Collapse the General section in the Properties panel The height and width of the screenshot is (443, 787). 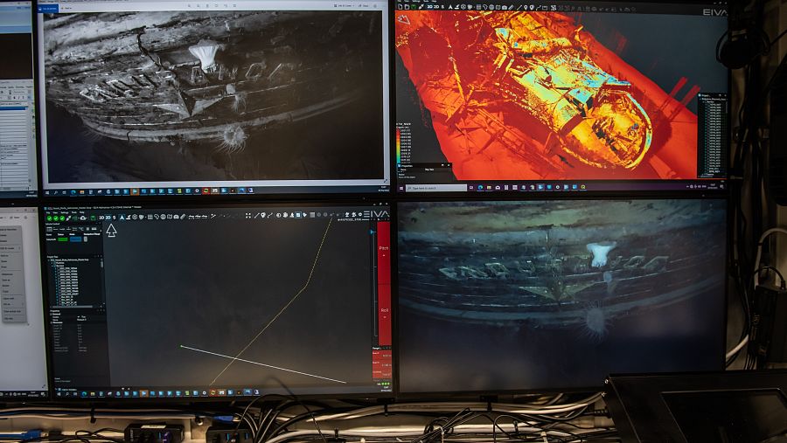point(49,315)
